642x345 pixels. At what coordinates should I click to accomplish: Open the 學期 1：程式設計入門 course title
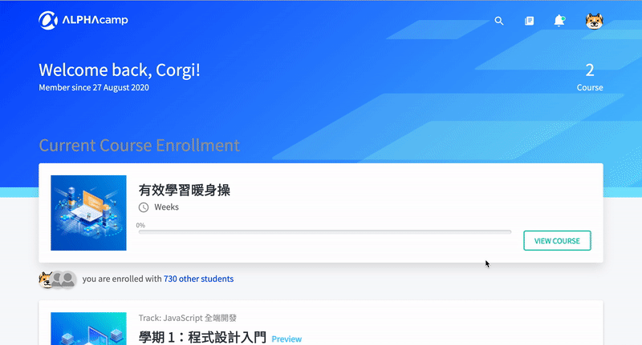coord(202,338)
